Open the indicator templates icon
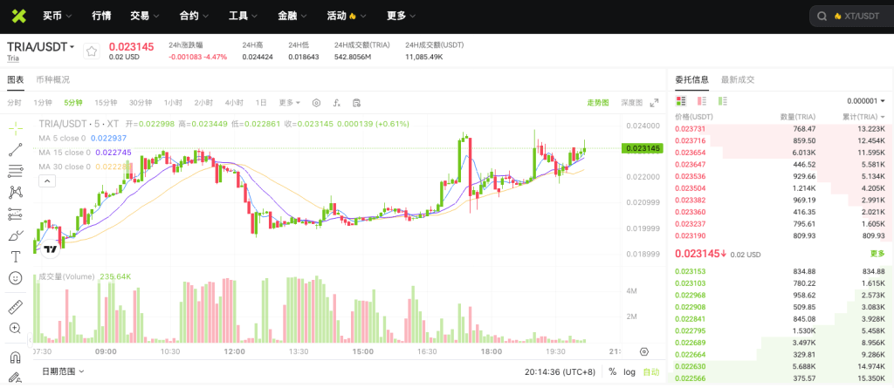Screen dimensions: 894x388 point(357,103)
